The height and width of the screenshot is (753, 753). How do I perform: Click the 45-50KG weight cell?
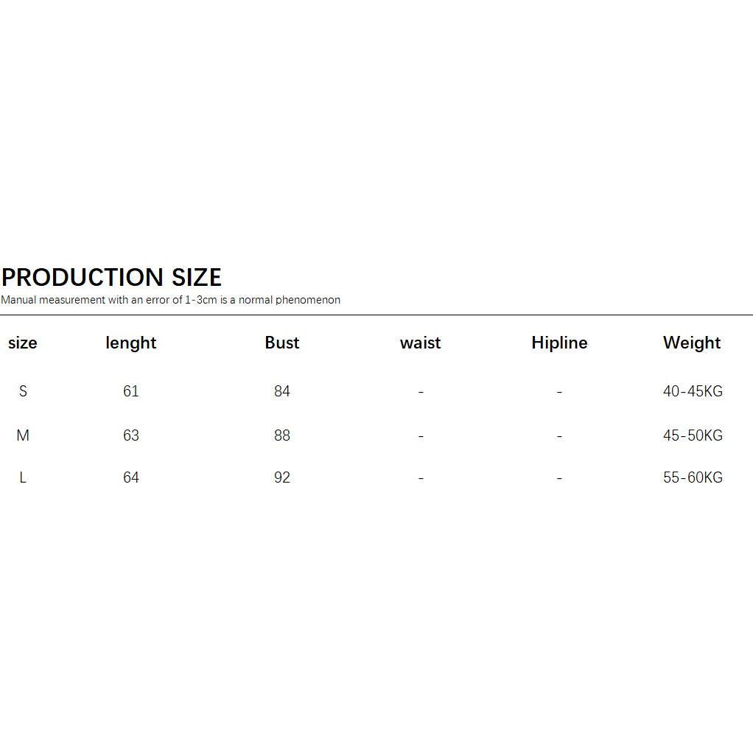click(693, 435)
